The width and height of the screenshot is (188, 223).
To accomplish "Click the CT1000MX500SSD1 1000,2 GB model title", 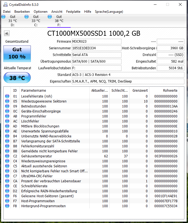I will point(94,34).
